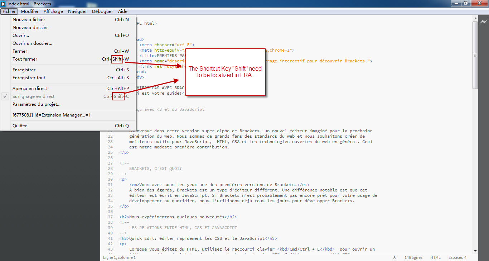Select the Ouvrir... menu entry
489x261 pixels.
point(68,35)
